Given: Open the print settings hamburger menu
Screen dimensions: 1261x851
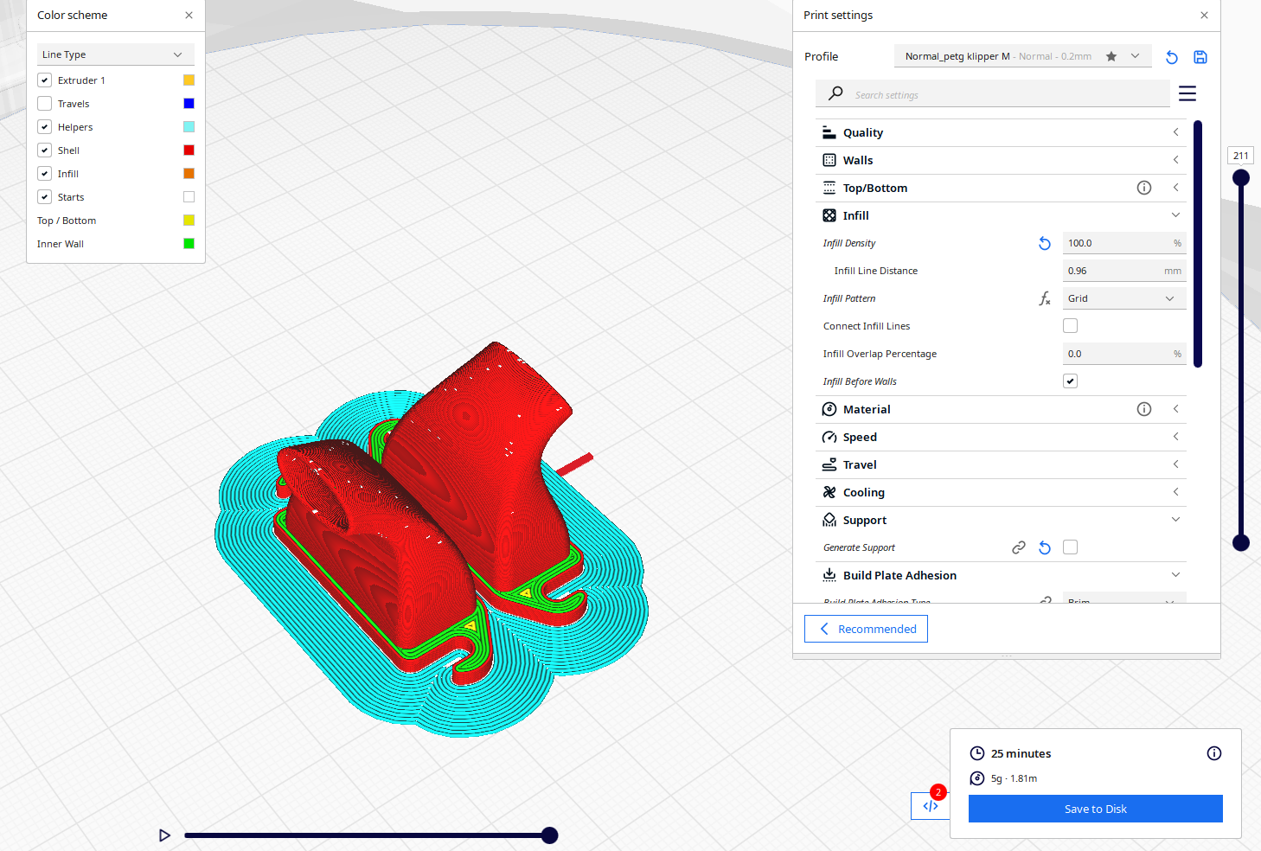Looking at the screenshot, I should pos(1187,93).
